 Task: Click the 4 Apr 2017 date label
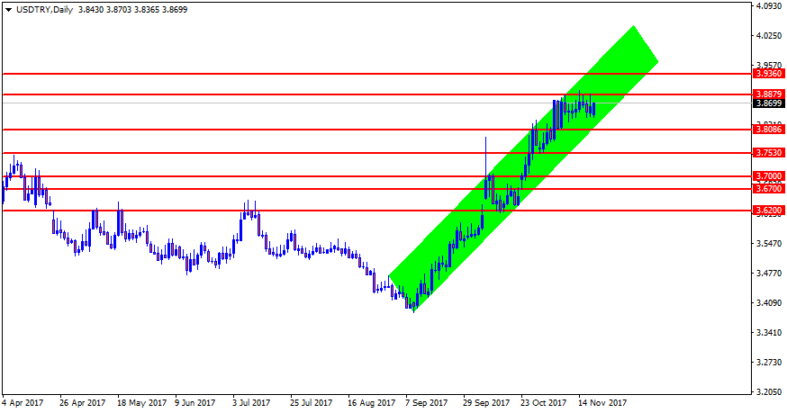pos(23,403)
